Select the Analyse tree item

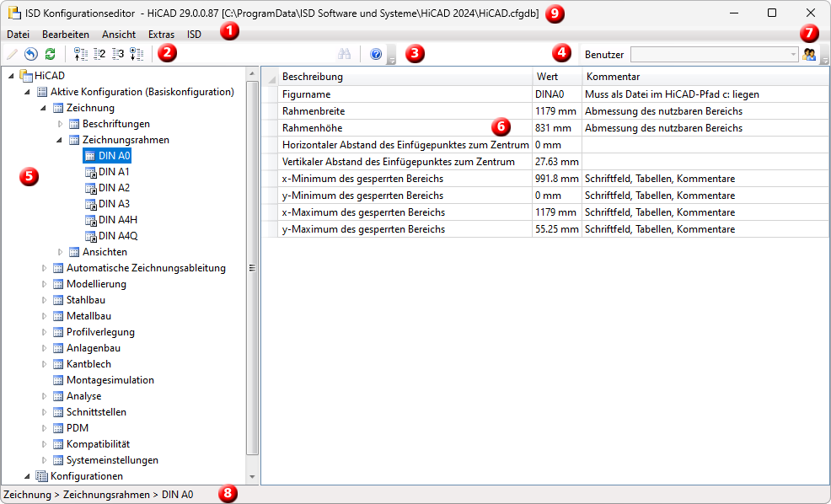click(x=83, y=396)
